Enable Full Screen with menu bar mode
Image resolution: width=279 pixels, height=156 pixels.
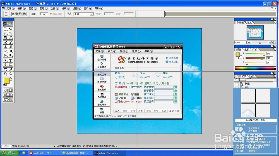coord(8,95)
